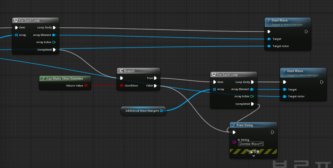
Task: Click exec input pin of the top Start Wave node
Action: (269, 32)
